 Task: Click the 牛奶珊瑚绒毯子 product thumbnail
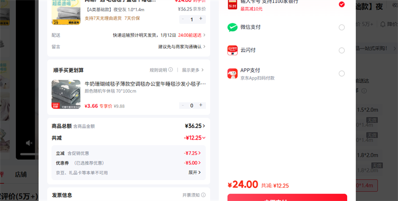click(66, 95)
